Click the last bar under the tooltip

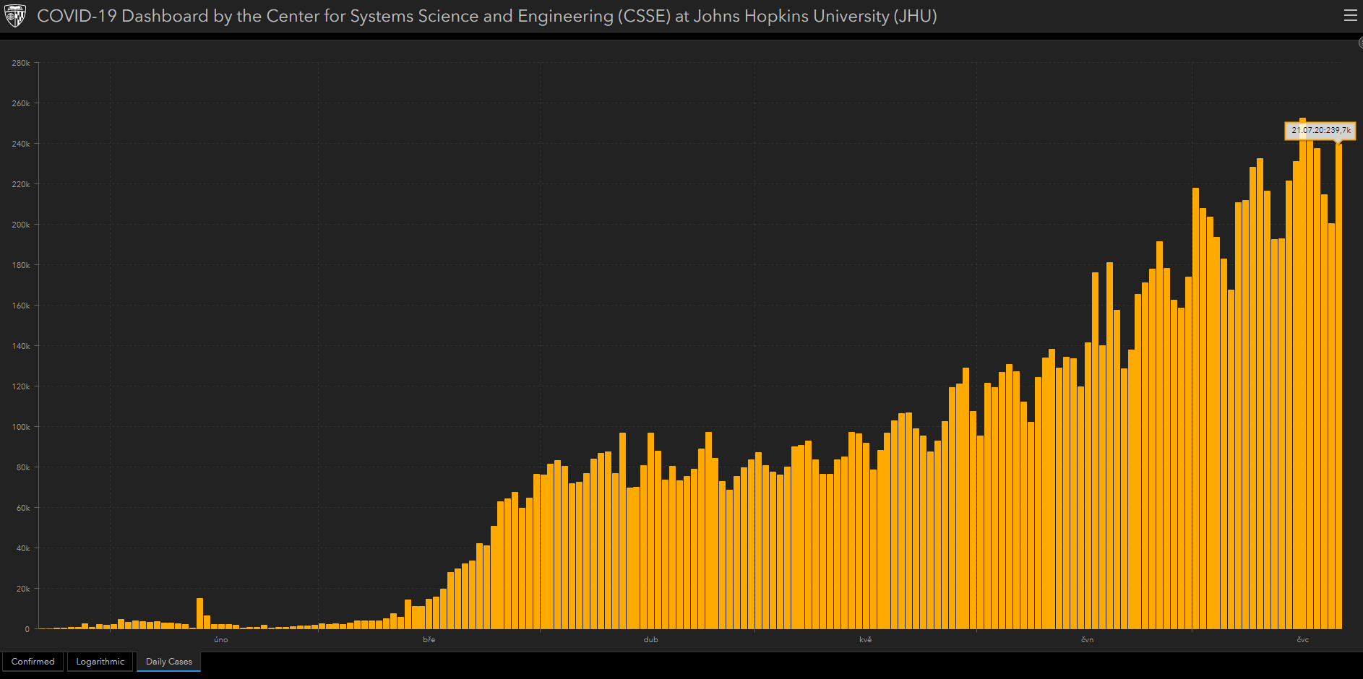1338,386
